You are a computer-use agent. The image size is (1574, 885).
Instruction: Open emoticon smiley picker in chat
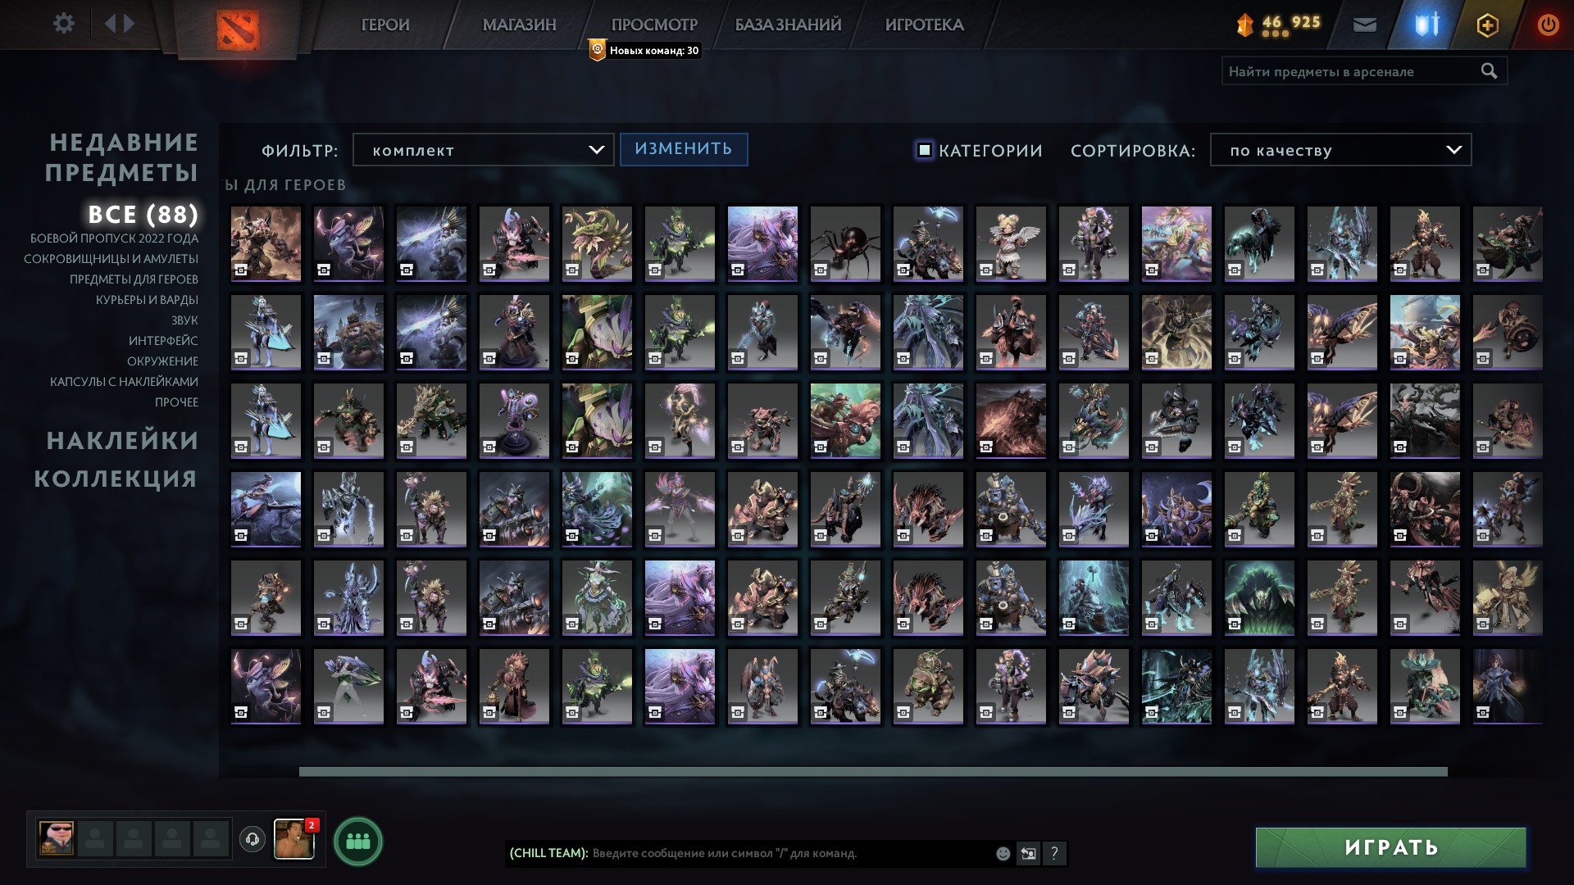(1003, 854)
